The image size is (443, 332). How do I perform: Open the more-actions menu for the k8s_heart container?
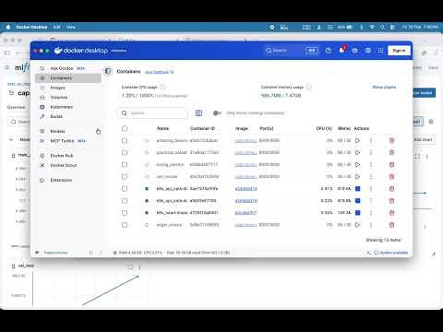[371, 213]
